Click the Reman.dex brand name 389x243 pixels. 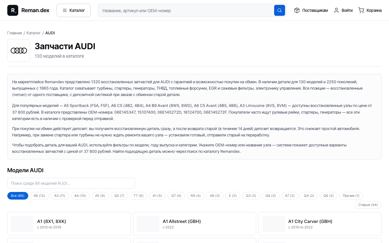[x=35, y=10]
